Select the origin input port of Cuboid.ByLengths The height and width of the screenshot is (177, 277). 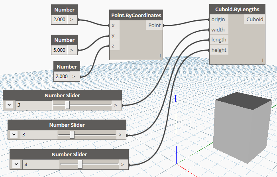point(219,19)
